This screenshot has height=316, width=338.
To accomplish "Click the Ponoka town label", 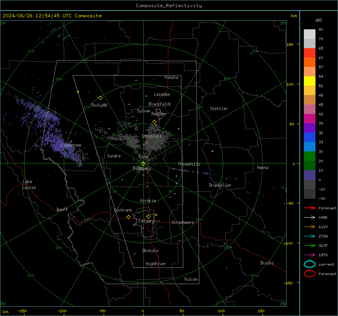I will (x=171, y=77).
